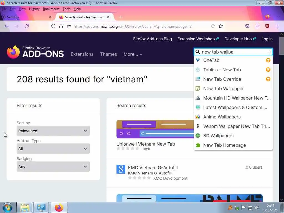
Task: Select the 3D Wallpapers suggestion
Action: coord(233,136)
